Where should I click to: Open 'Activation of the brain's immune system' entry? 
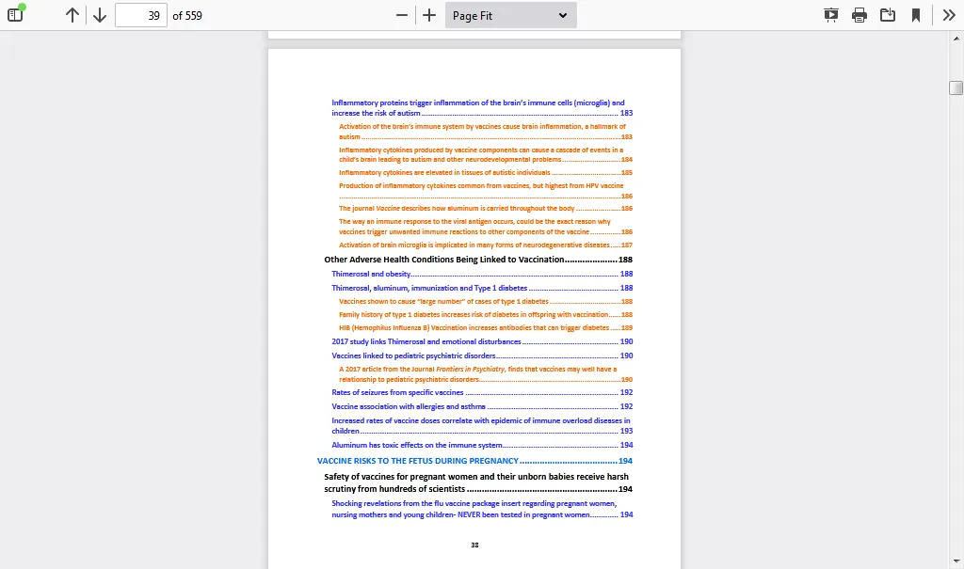pyautogui.click(x=486, y=132)
